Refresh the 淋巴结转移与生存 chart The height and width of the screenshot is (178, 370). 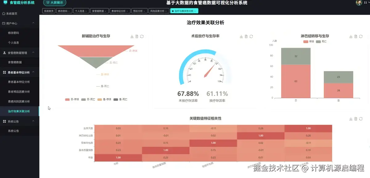[x=361, y=36]
